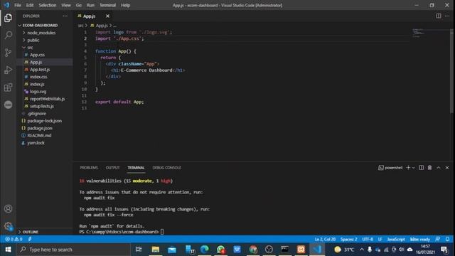Open index.js file
The width and height of the screenshot is (455, 256).
(37, 84)
